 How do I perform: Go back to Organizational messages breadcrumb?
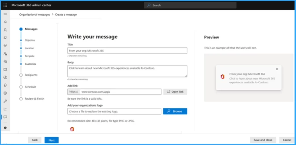(x=35, y=14)
